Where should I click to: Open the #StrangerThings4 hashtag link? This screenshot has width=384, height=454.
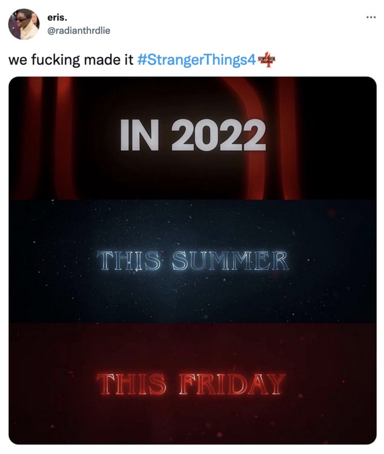196,60
